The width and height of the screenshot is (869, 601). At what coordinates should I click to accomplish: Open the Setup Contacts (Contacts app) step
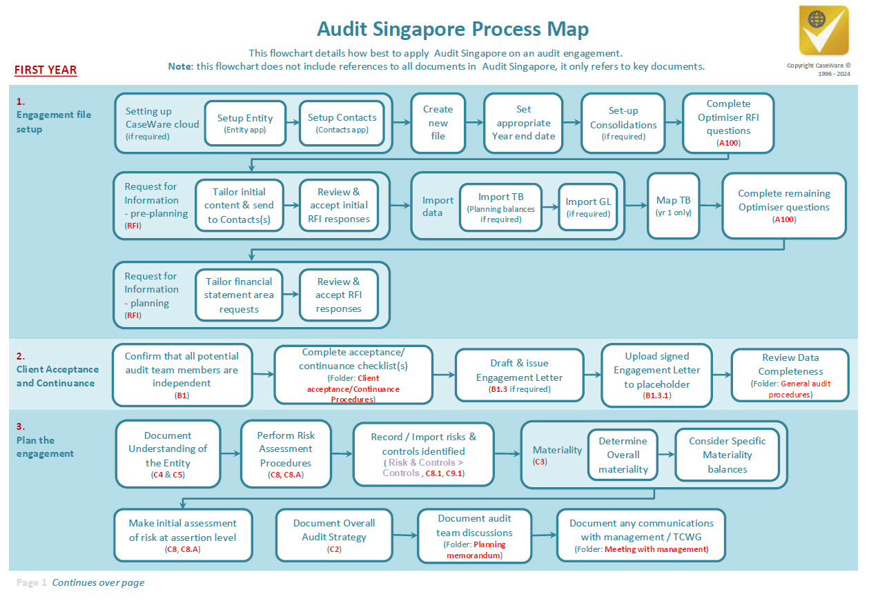point(341,124)
